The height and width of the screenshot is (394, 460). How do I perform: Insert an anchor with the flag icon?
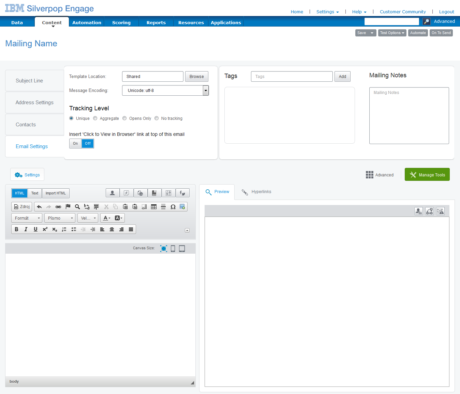pos(68,207)
